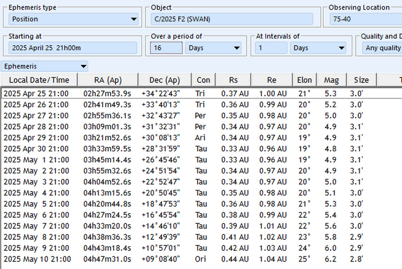Click the Con column header
This screenshot has height=269, width=402.
(x=204, y=80)
